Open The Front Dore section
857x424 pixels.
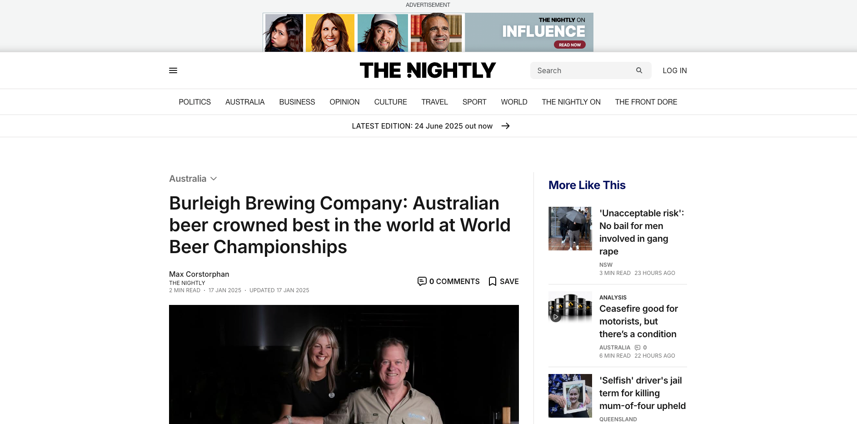tap(646, 102)
